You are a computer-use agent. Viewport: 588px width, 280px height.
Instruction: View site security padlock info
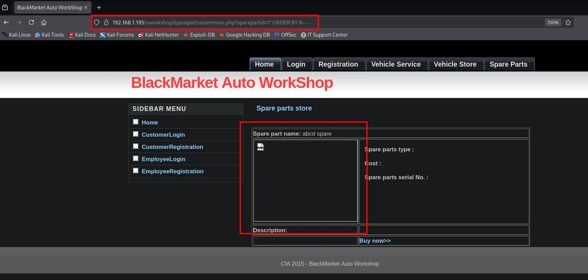[x=106, y=22]
